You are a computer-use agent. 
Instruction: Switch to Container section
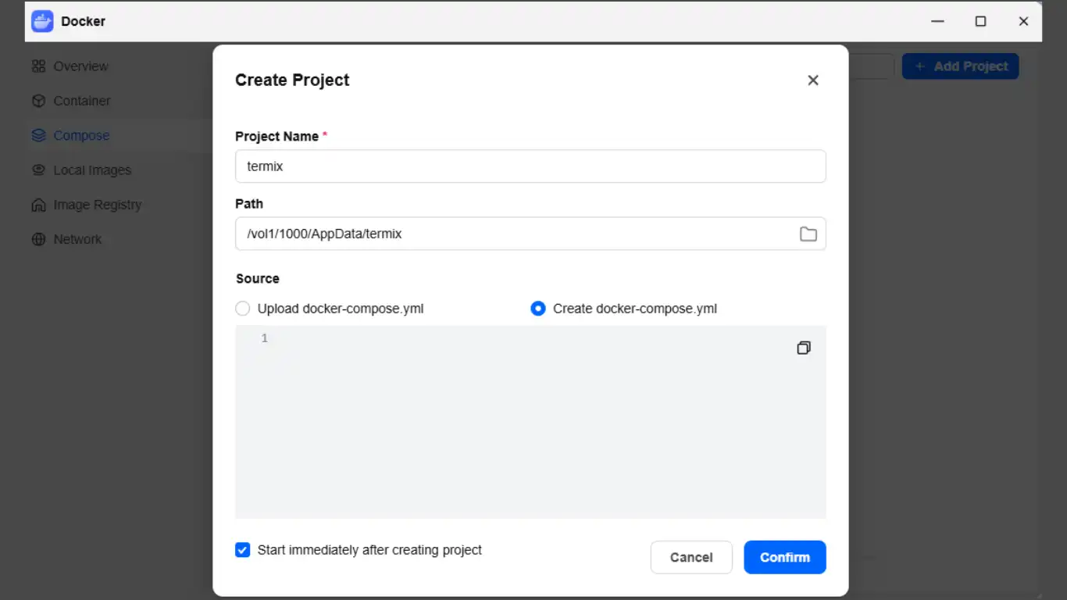(82, 101)
